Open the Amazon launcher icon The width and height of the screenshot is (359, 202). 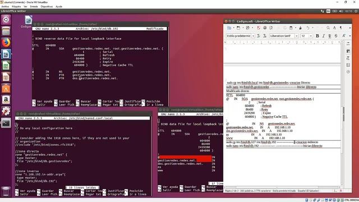pyautogui.click(x=6, y=100)
